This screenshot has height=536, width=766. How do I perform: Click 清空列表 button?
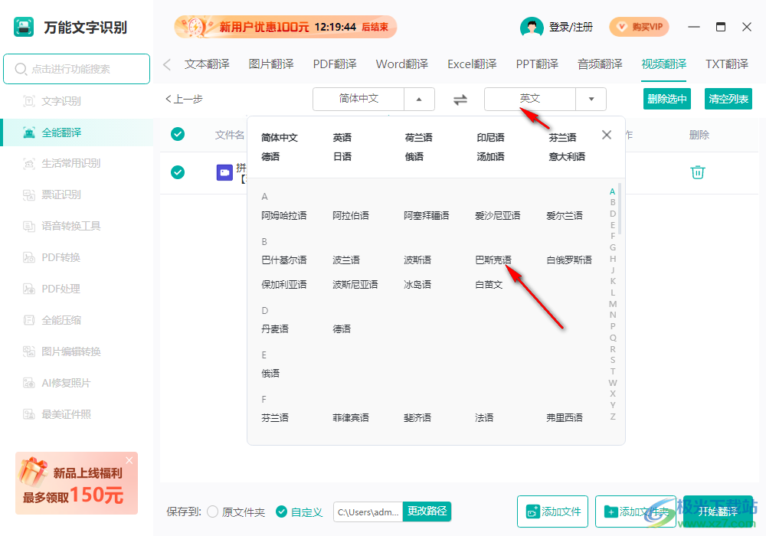pos(728,99)
